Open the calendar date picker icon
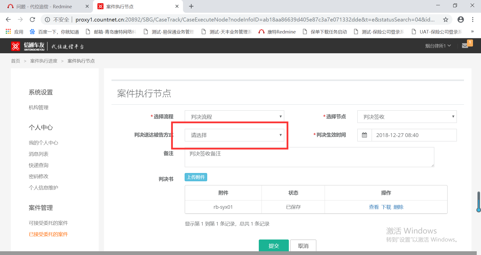Viewport: 481px width, 255px height. [365, 135]
